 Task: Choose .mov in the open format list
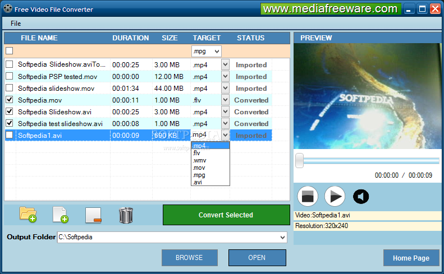click(x=210, y=168)
